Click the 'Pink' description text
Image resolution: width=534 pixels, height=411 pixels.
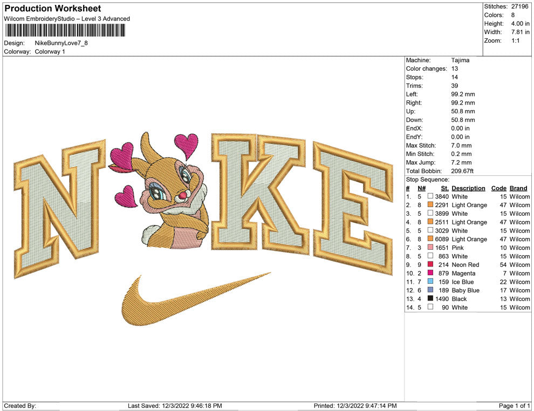(x=457, y=248)
